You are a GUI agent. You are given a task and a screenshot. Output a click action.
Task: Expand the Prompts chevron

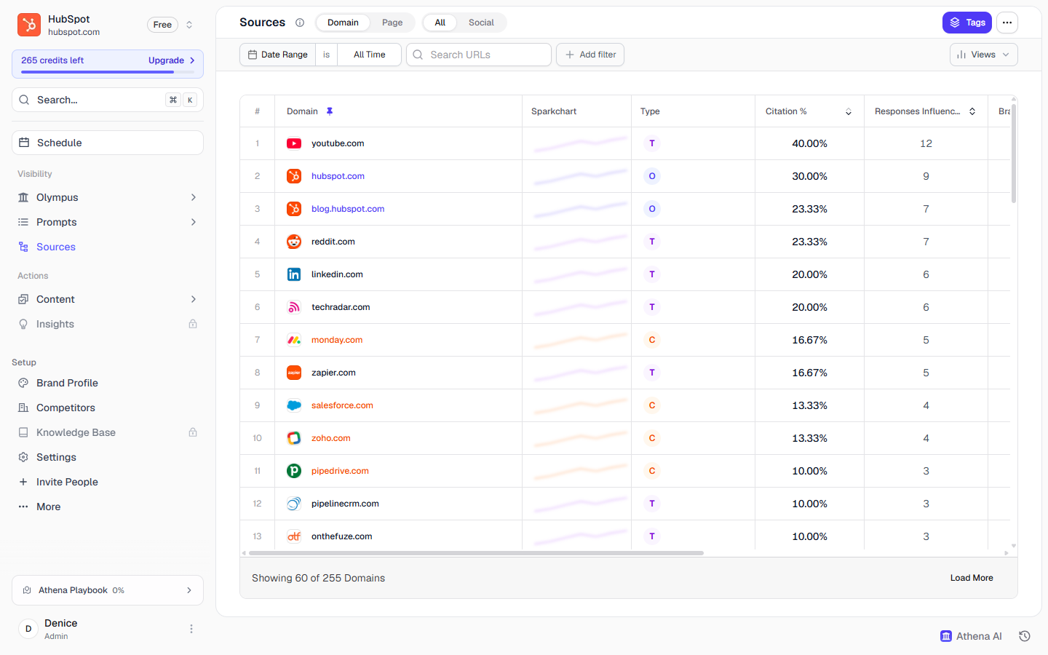pos(194,222)
